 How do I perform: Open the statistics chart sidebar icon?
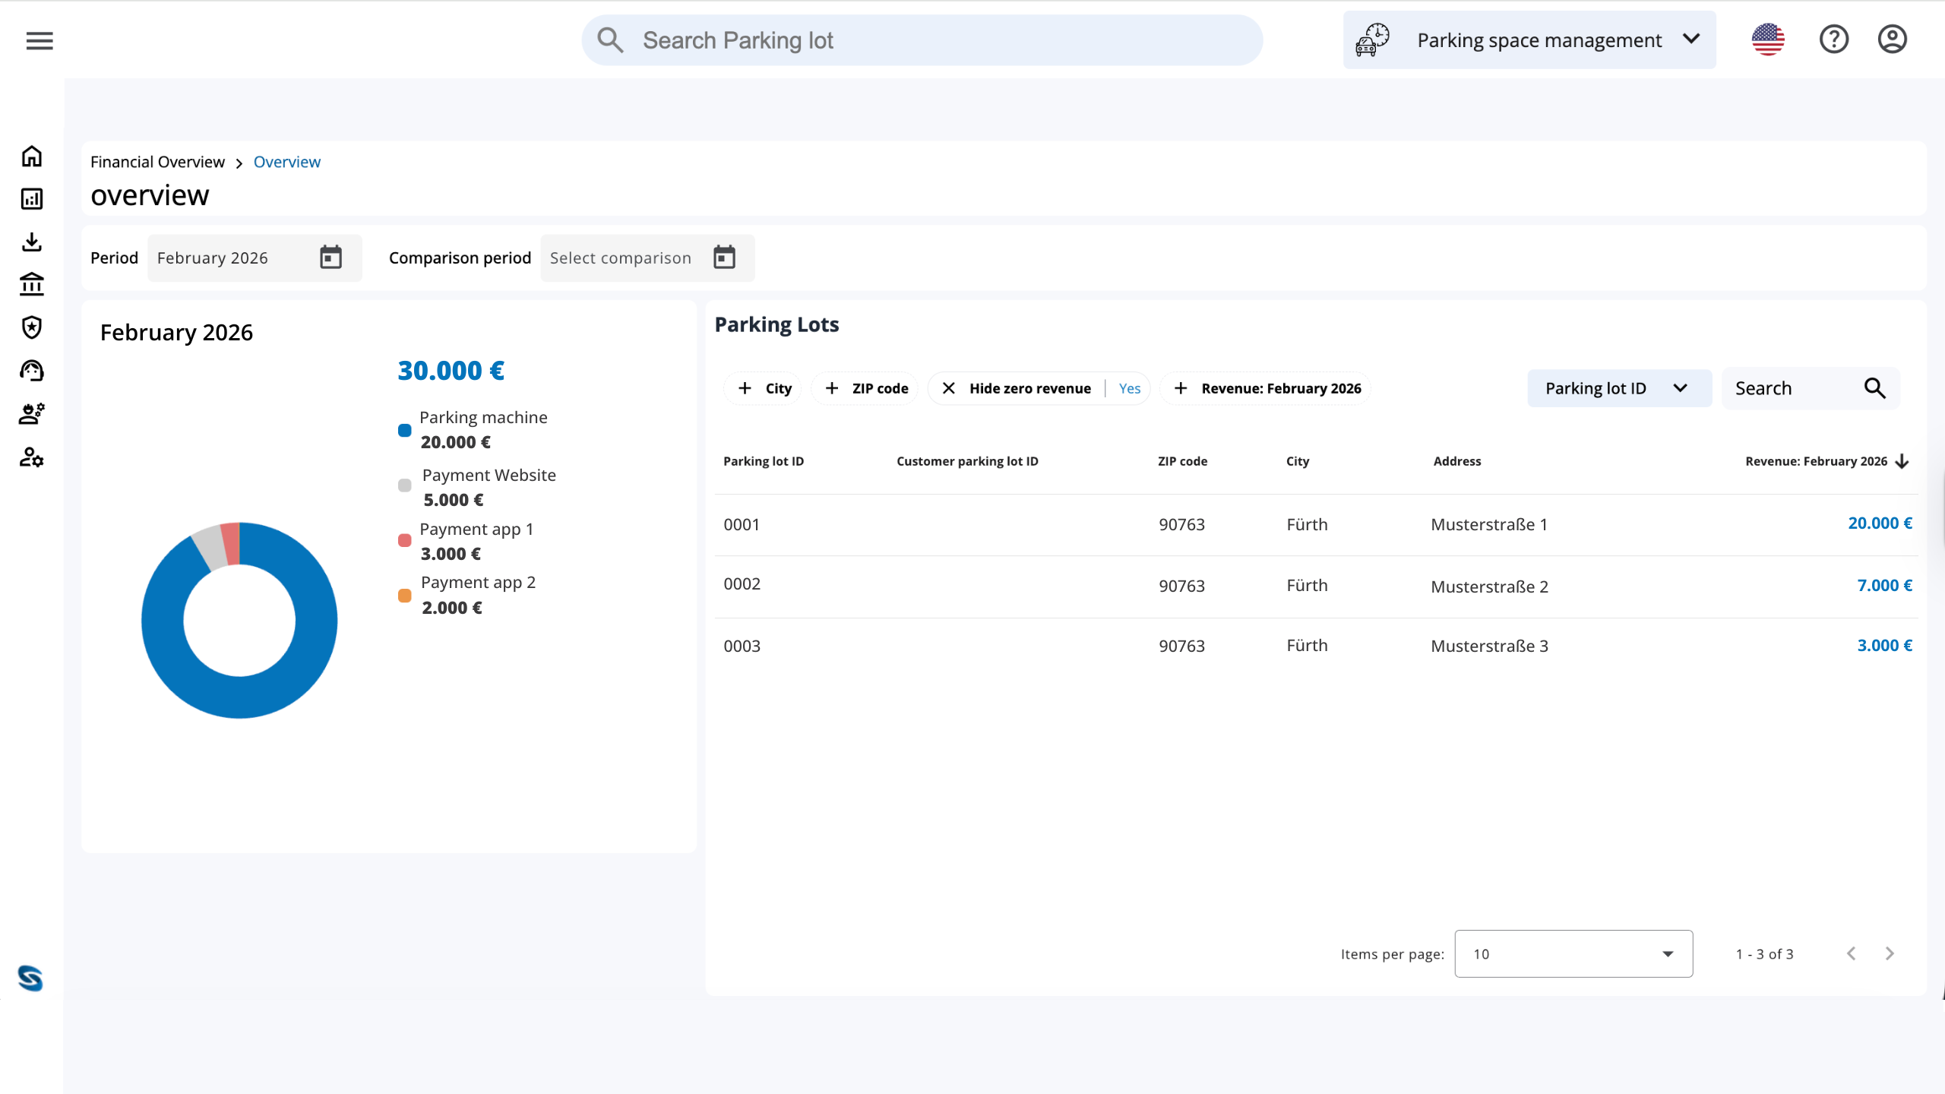32,199
